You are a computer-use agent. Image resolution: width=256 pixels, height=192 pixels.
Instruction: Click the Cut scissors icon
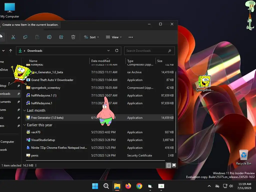coord(13,37)
